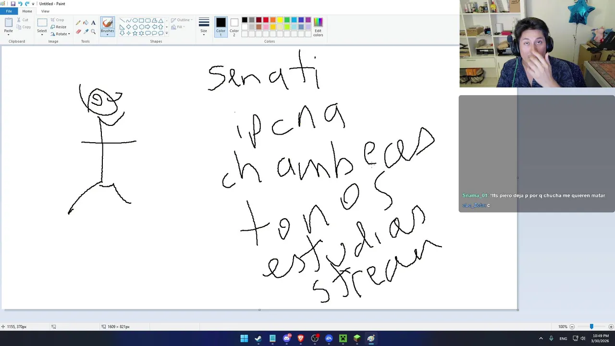615x346 pixels.
Task: Choose the Cloud callout shape
Action: click(x=160, y=33)
